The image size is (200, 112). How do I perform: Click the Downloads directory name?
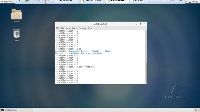[74, 54]
